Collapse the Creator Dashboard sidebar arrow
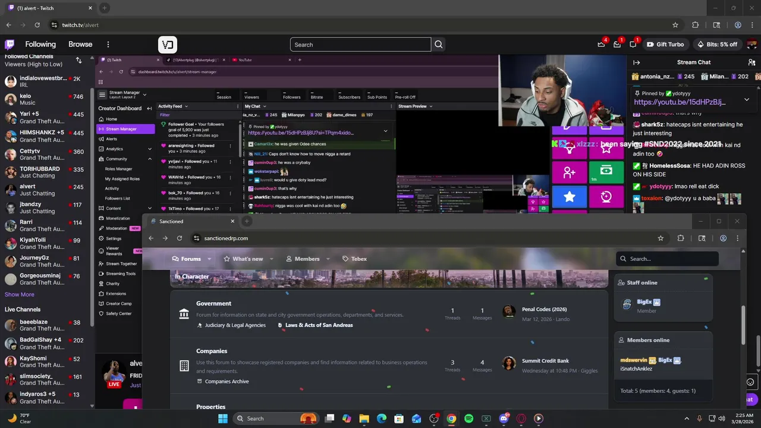Image resolution: width=761 pixels, height=428 pixels. (x=149, y=109)
